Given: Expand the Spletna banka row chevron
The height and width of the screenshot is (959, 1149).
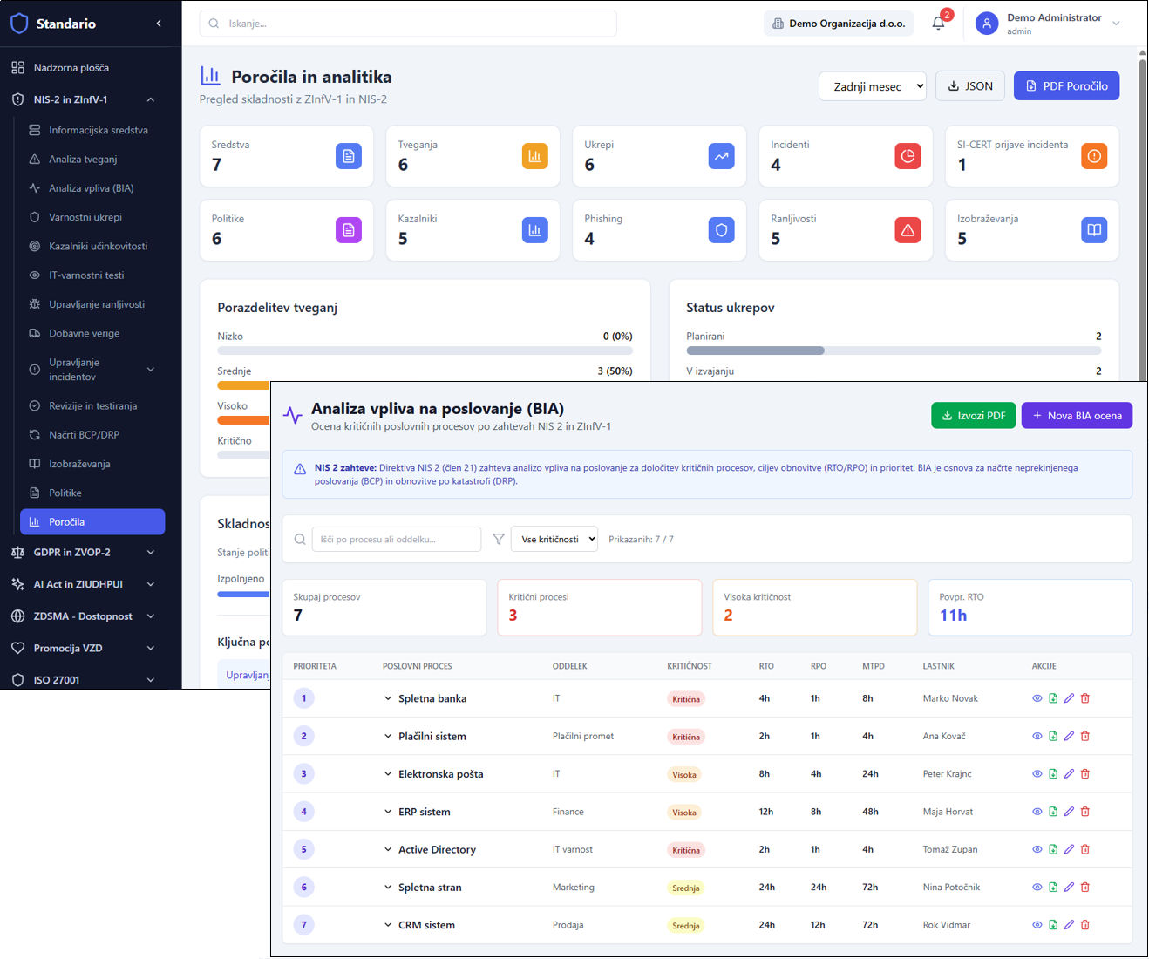Looking at the screenshot, I should [388, 698].
